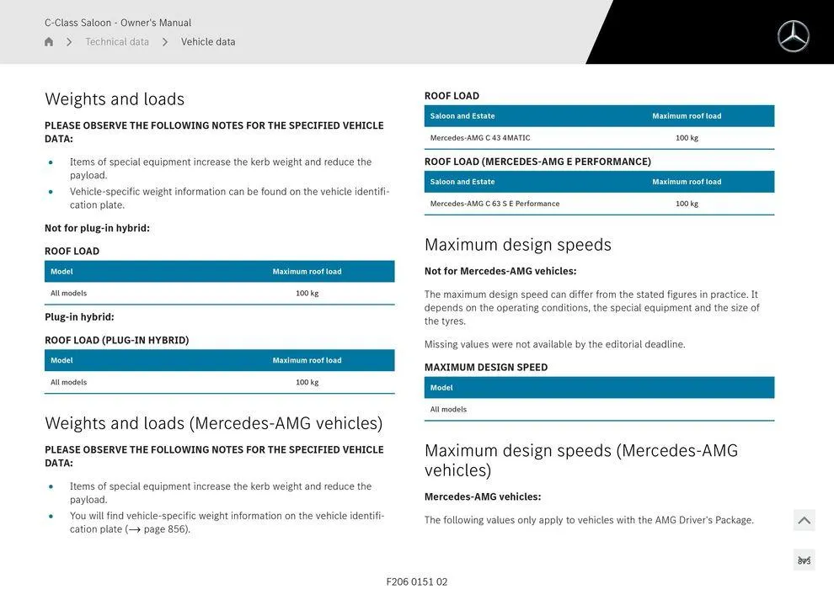Click the Mercedes-Benz star logo
834x589 pixels.
(793, 36)
